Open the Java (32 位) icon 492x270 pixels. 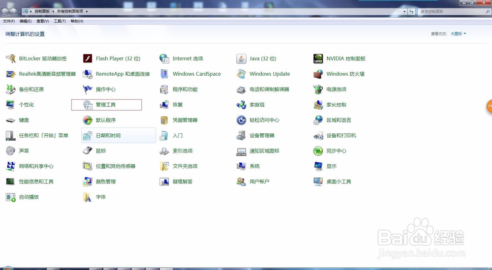[241, 59]
